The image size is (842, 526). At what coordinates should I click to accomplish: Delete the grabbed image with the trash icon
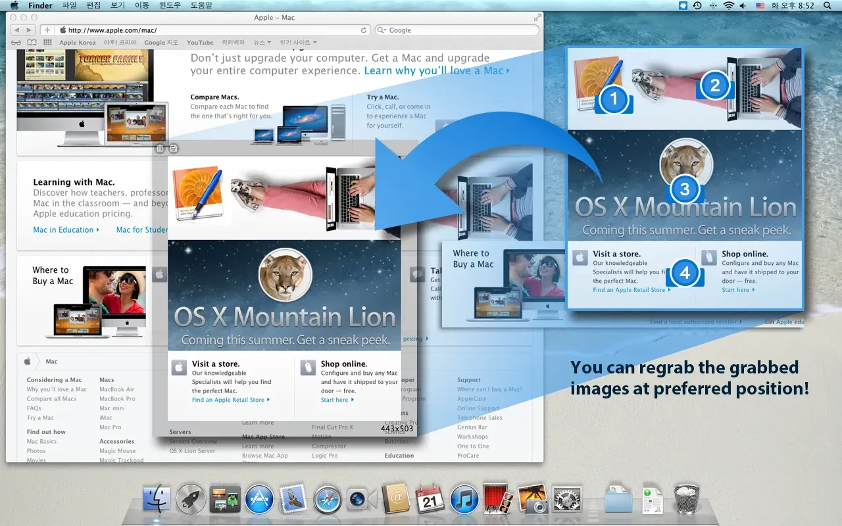(160, 149)
